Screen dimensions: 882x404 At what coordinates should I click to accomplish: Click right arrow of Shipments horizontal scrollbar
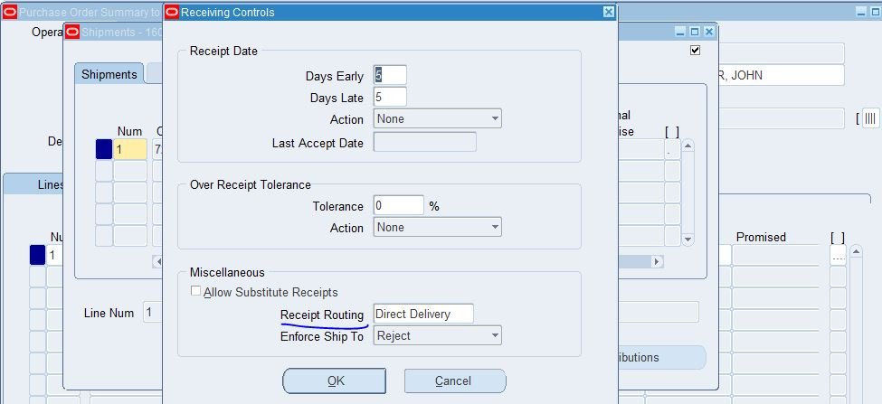(x=657, y=261)
